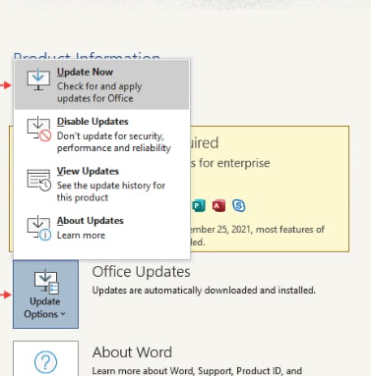The image size is (371, 376).
Task: Click the Publisher app icon
Action: 198,206
